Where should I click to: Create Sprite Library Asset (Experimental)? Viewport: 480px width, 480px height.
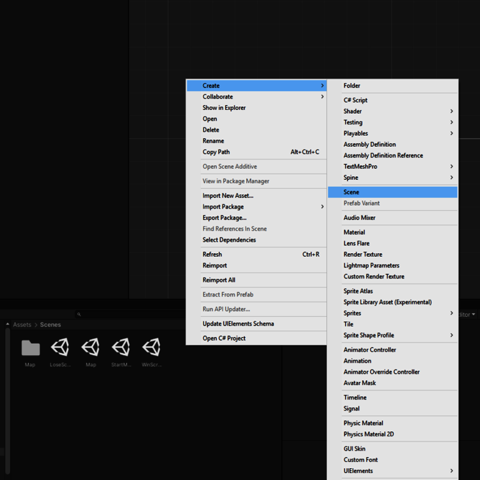(392, 302)
